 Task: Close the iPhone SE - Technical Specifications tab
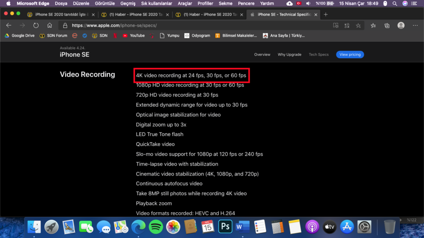(x=316, y=15)
